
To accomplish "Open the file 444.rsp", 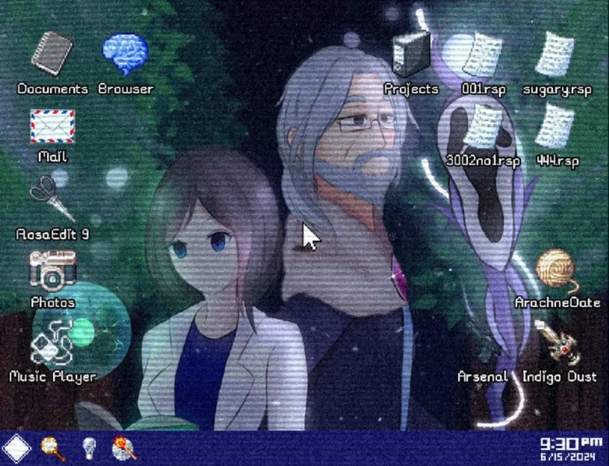I will [556, 125].
